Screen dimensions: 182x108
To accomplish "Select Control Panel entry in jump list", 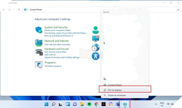I will (125, 85).
